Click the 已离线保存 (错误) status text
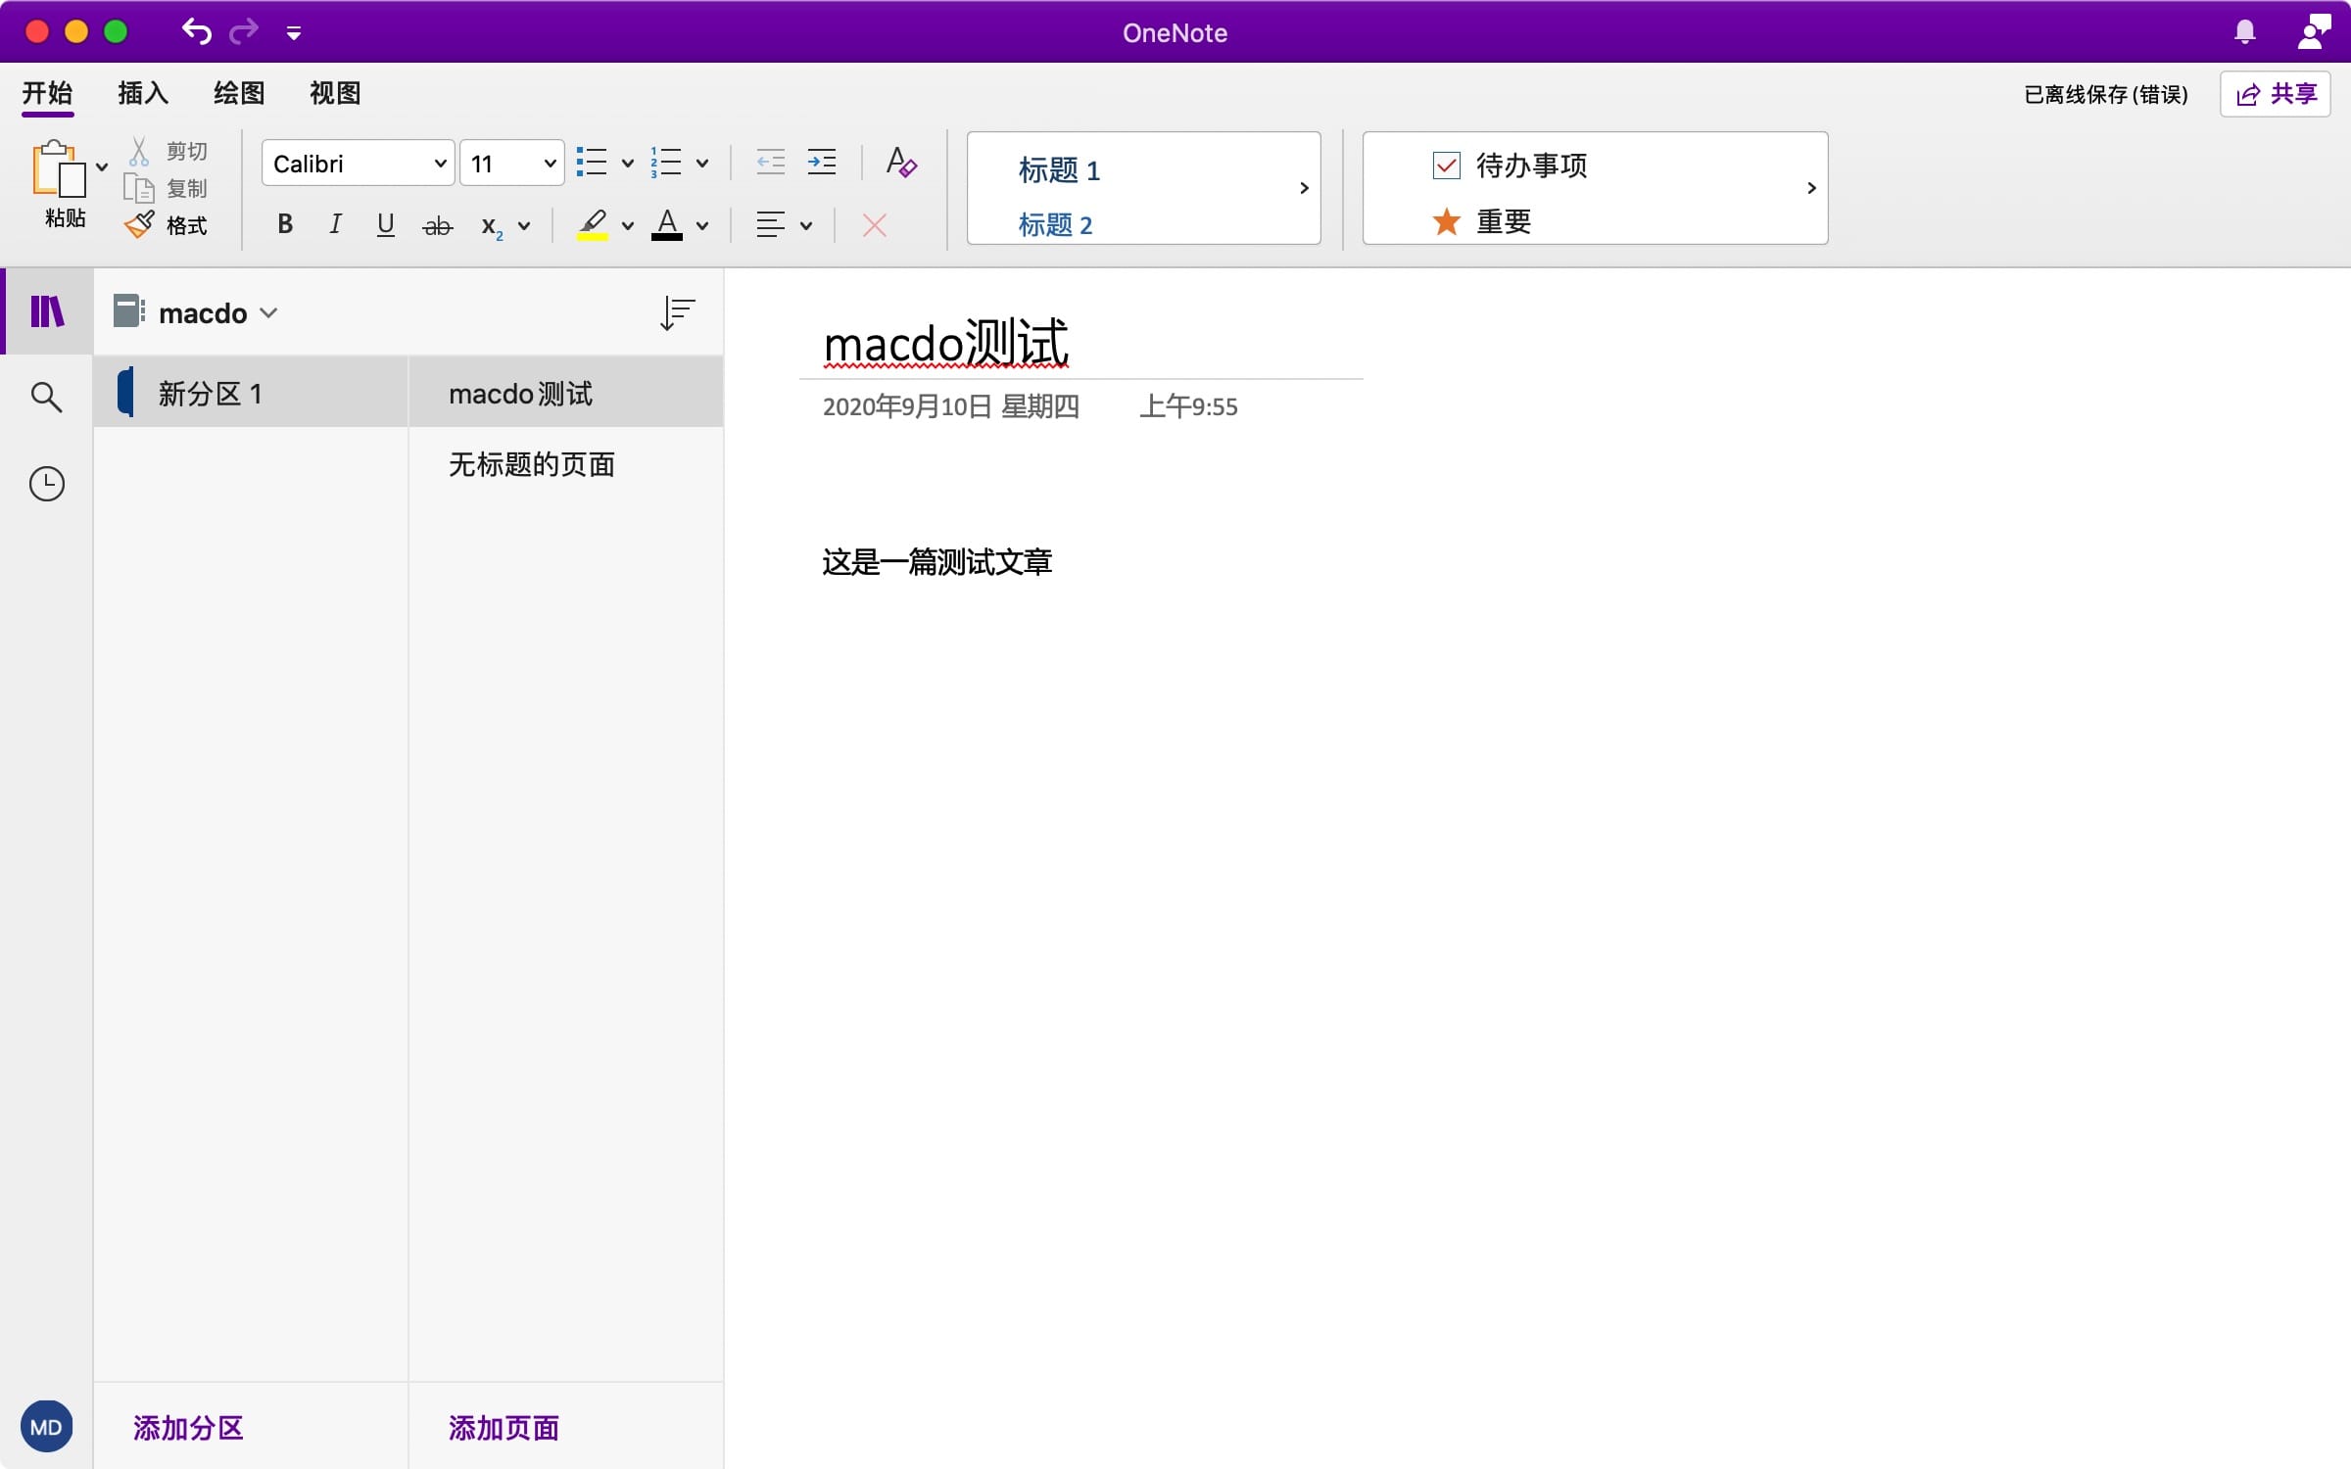Screen dimensions: 2351x1469 coord(2105,94)
